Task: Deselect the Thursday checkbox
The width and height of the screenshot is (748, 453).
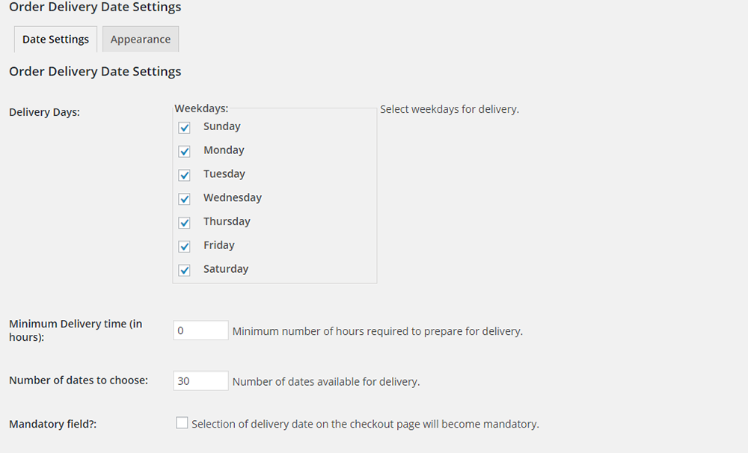Action: [184, 223]
